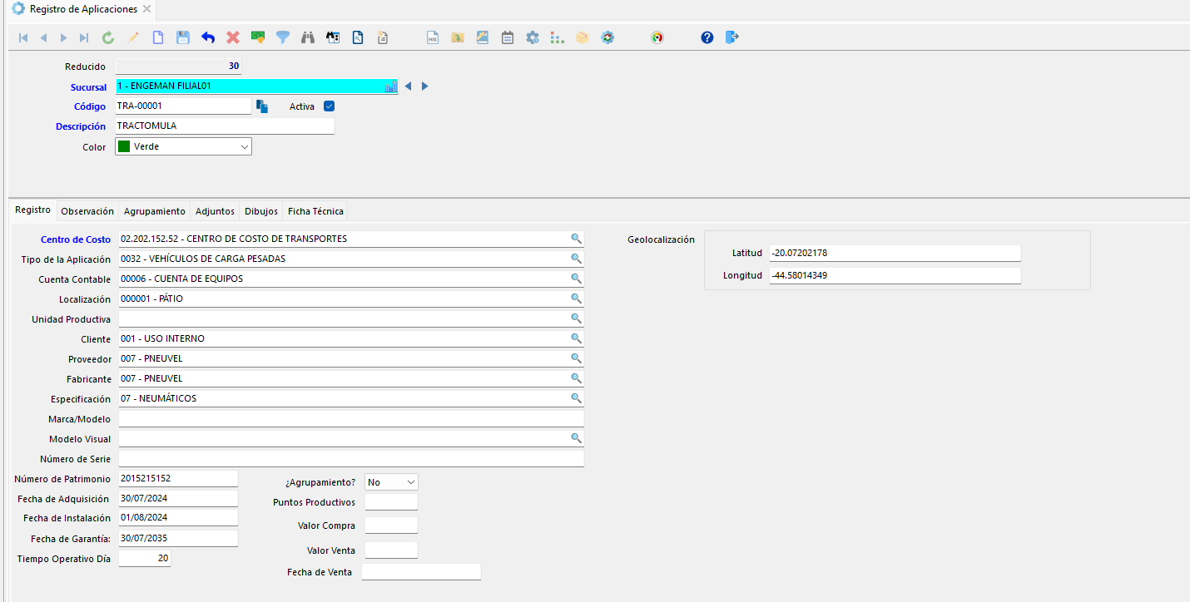Click the green Verde color swatch
This screenshot has width=1190, height=602.
pos(124,146)
